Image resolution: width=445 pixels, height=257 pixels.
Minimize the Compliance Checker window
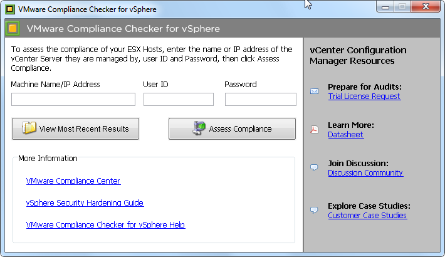point(385,7)
